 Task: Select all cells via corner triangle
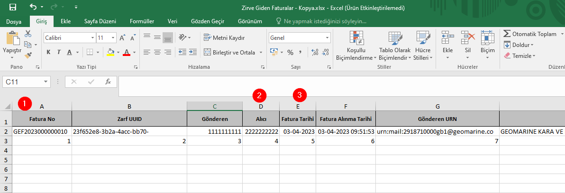(8, 106)
